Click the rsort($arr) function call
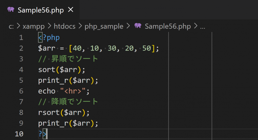The image size is (258, 140). (64, 112)
